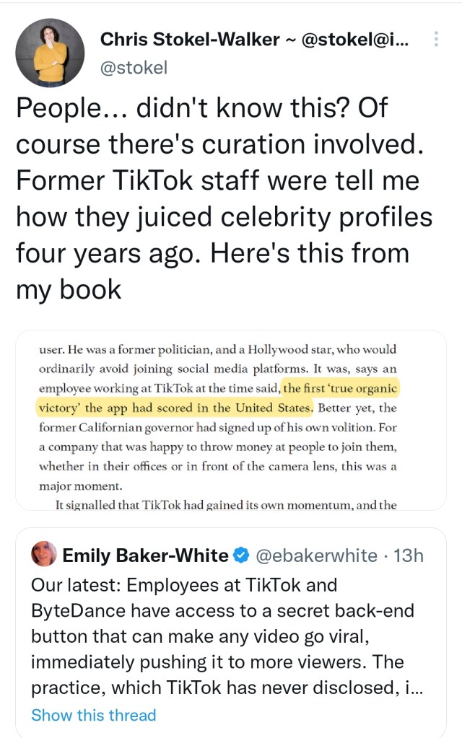Image resolution: width=462 pixels, height=738 pixels.
Task: Click the blue verified badge
Action: pyautogui.click(x=243, y=555)
